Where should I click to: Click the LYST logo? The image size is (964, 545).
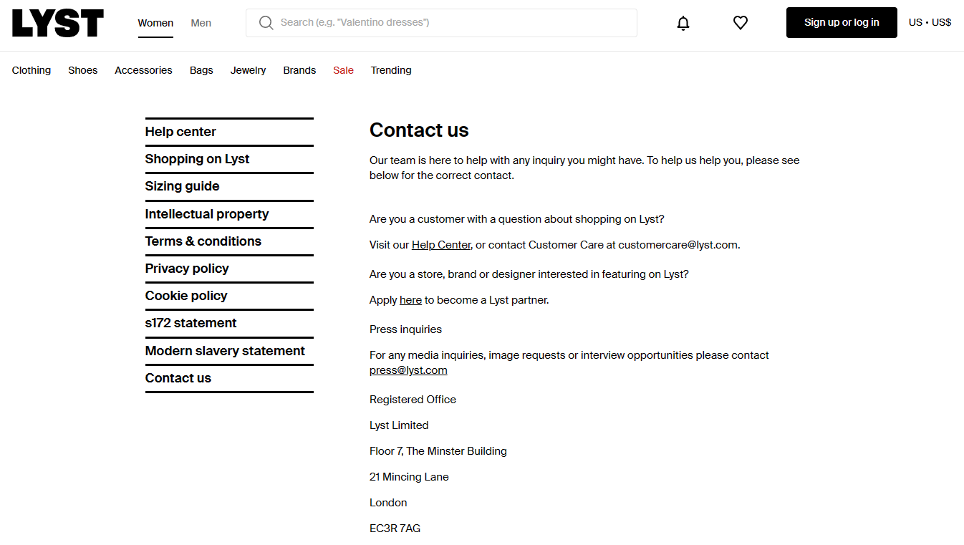pos(58,23)
